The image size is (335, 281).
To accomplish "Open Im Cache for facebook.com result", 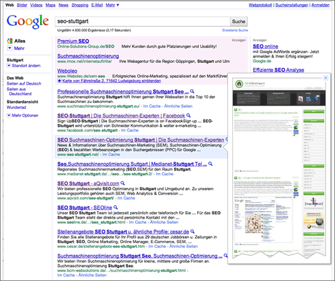I will [x=130, y=130].
